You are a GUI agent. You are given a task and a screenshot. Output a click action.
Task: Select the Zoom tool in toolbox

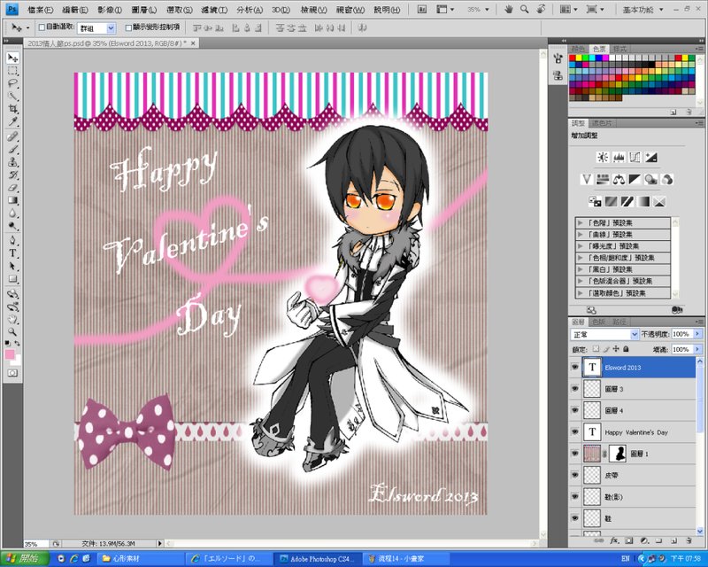tap(12, 331)
